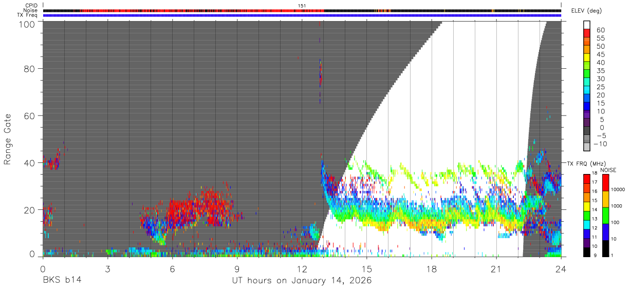Pick the green segment of the NOISE color bar
This screenshot has height=291, width=631.
pos(605,216)
